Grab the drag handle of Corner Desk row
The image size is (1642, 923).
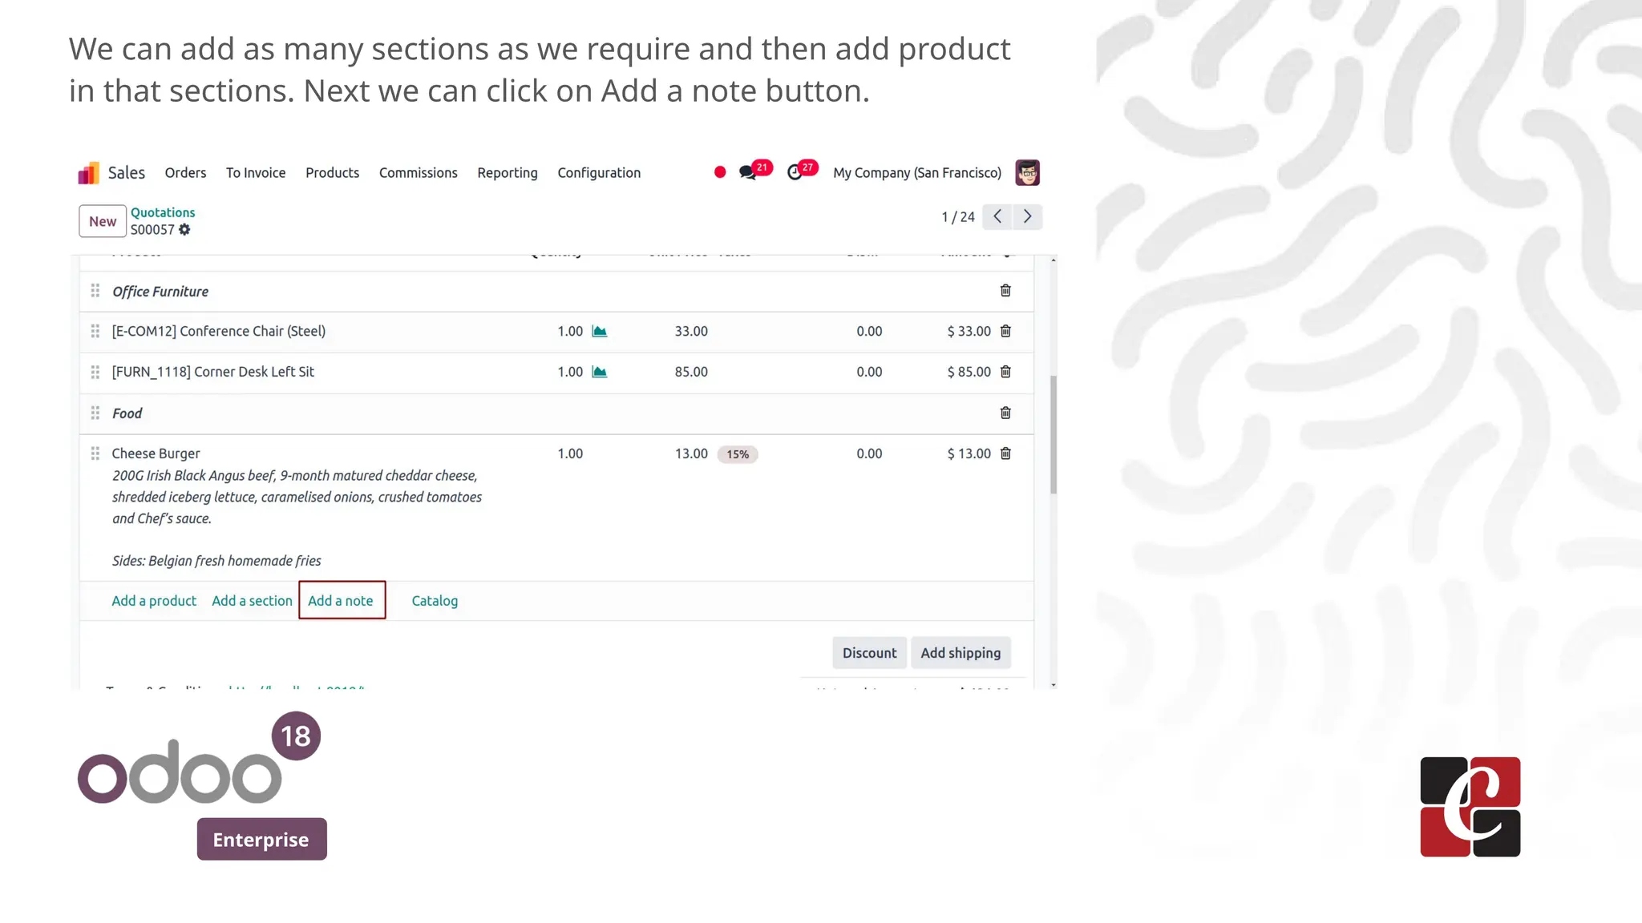95,372
